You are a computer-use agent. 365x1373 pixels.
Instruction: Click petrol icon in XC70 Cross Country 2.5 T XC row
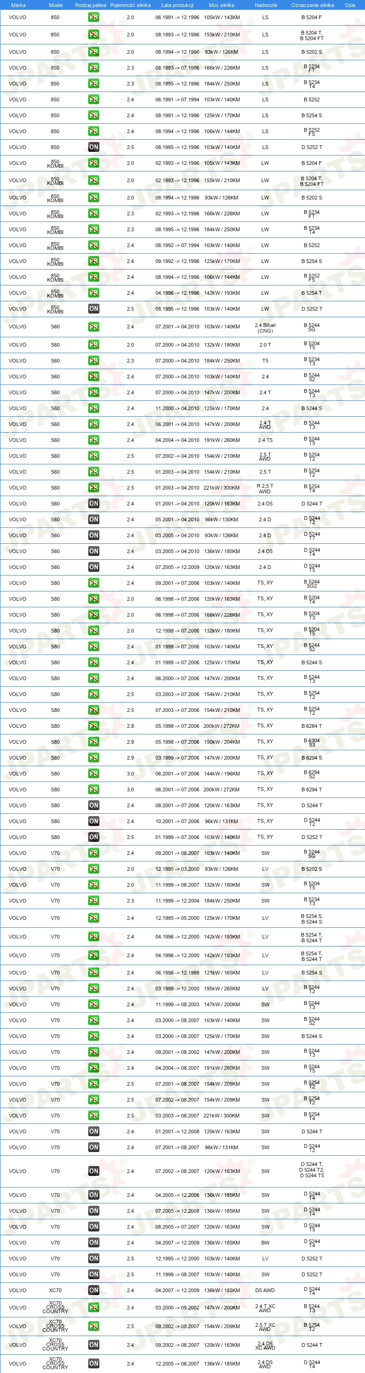click(94, 1326)
